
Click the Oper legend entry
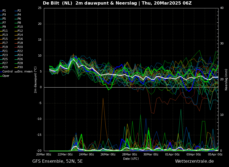click(5, 76)
